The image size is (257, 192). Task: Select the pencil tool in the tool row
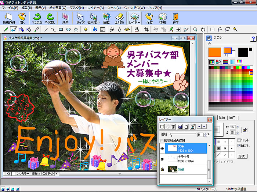tap(6, 30)
